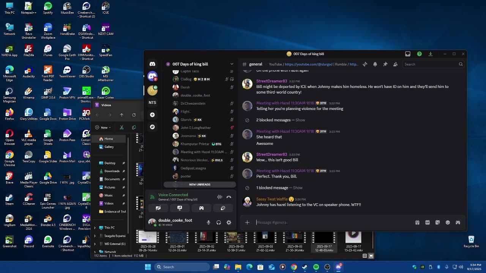Show the 2 blocked messages
This screenshot has width=486, height=273.
coord(300,120)
